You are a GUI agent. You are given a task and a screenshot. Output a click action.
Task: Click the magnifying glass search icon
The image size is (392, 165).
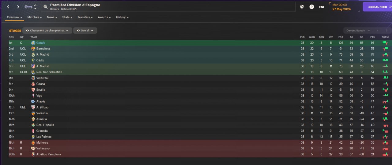[x=45, y=7]
